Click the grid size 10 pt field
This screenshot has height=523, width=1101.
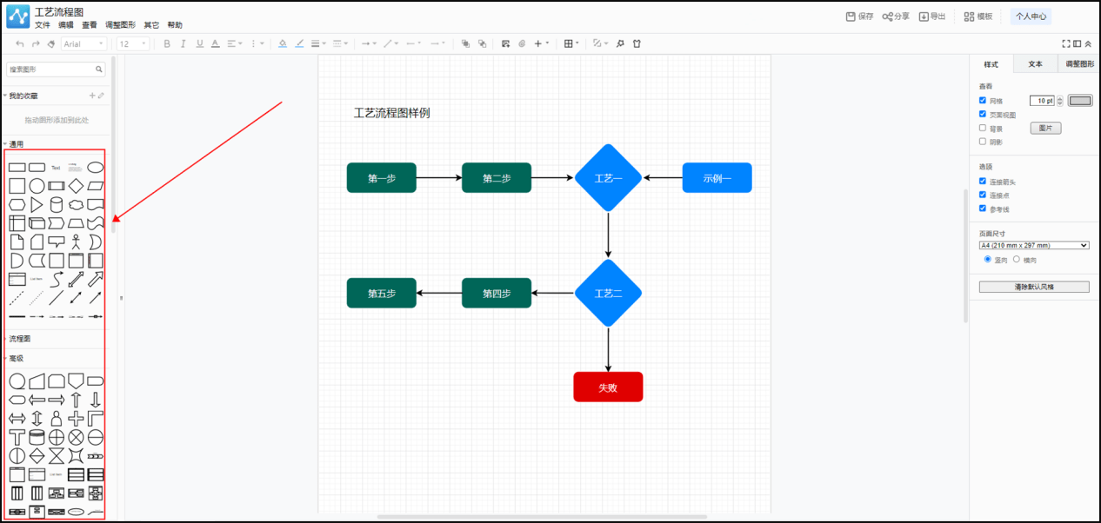point(1042,101)
